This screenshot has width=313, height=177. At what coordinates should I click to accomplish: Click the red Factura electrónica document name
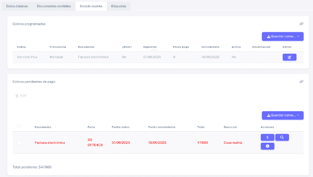coord(50,143)
